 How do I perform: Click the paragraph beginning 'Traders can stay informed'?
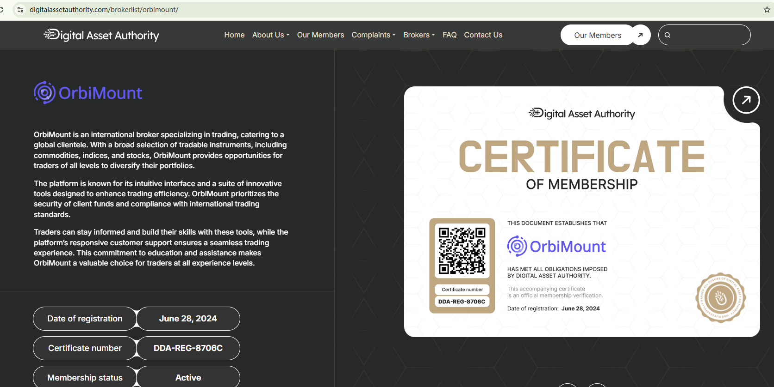pyautogui.click(x=161, y=248)
